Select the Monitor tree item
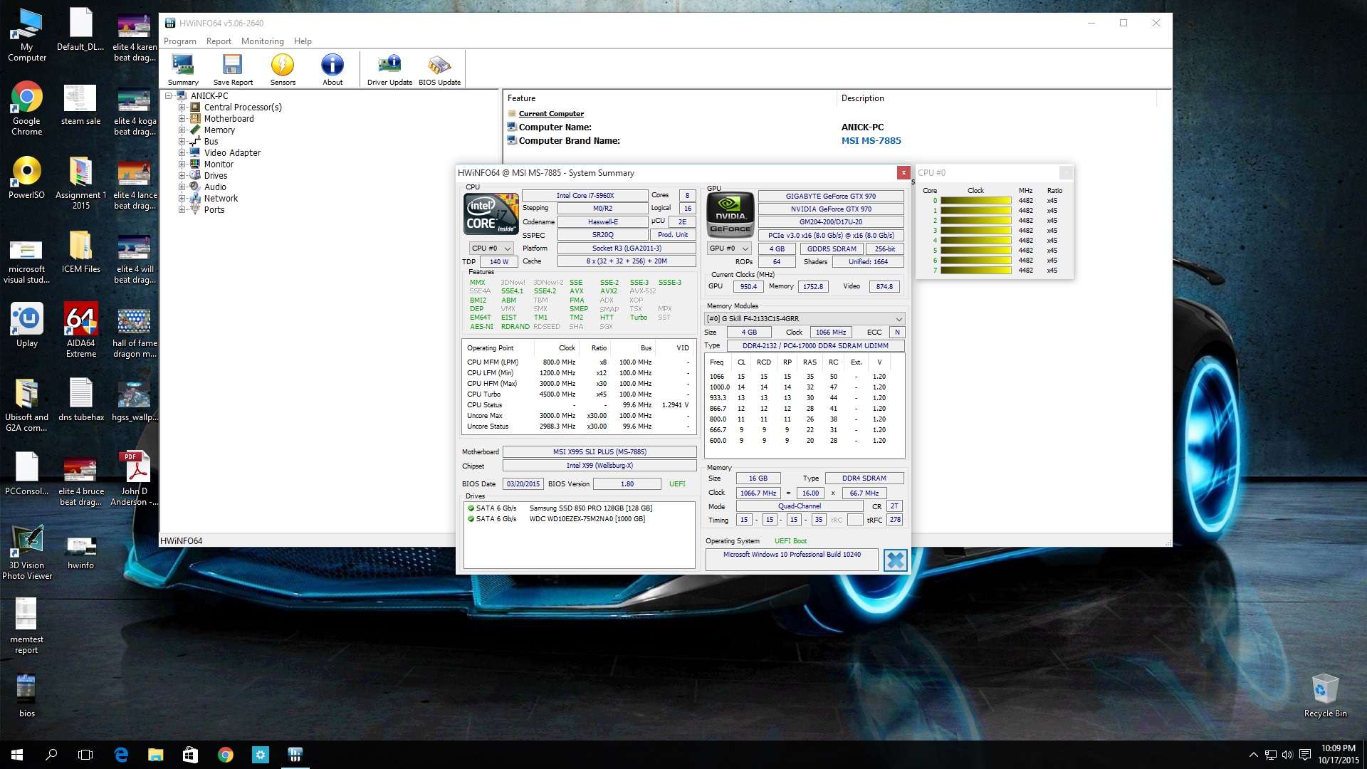This screenshot has height=769, width=1367. click(219, 164)
